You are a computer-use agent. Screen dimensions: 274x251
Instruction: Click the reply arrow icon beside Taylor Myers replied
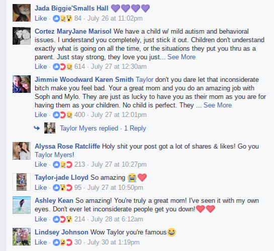(37, 128)
